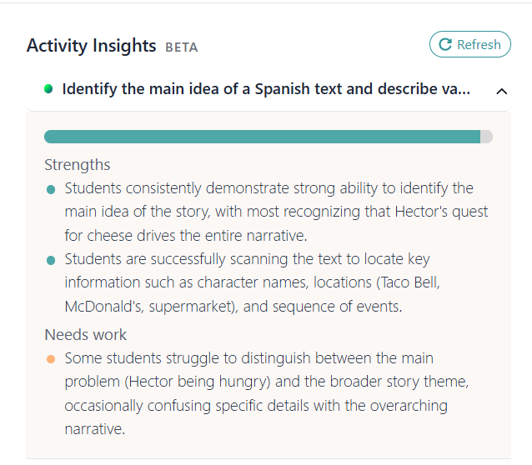Select the 'Identify the main idea' objective title
Image resolution: width=532 pixels, height=465 pixels.
[266, 89]
